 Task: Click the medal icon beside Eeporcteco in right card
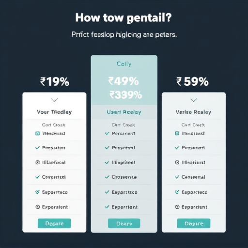point(177,192)
